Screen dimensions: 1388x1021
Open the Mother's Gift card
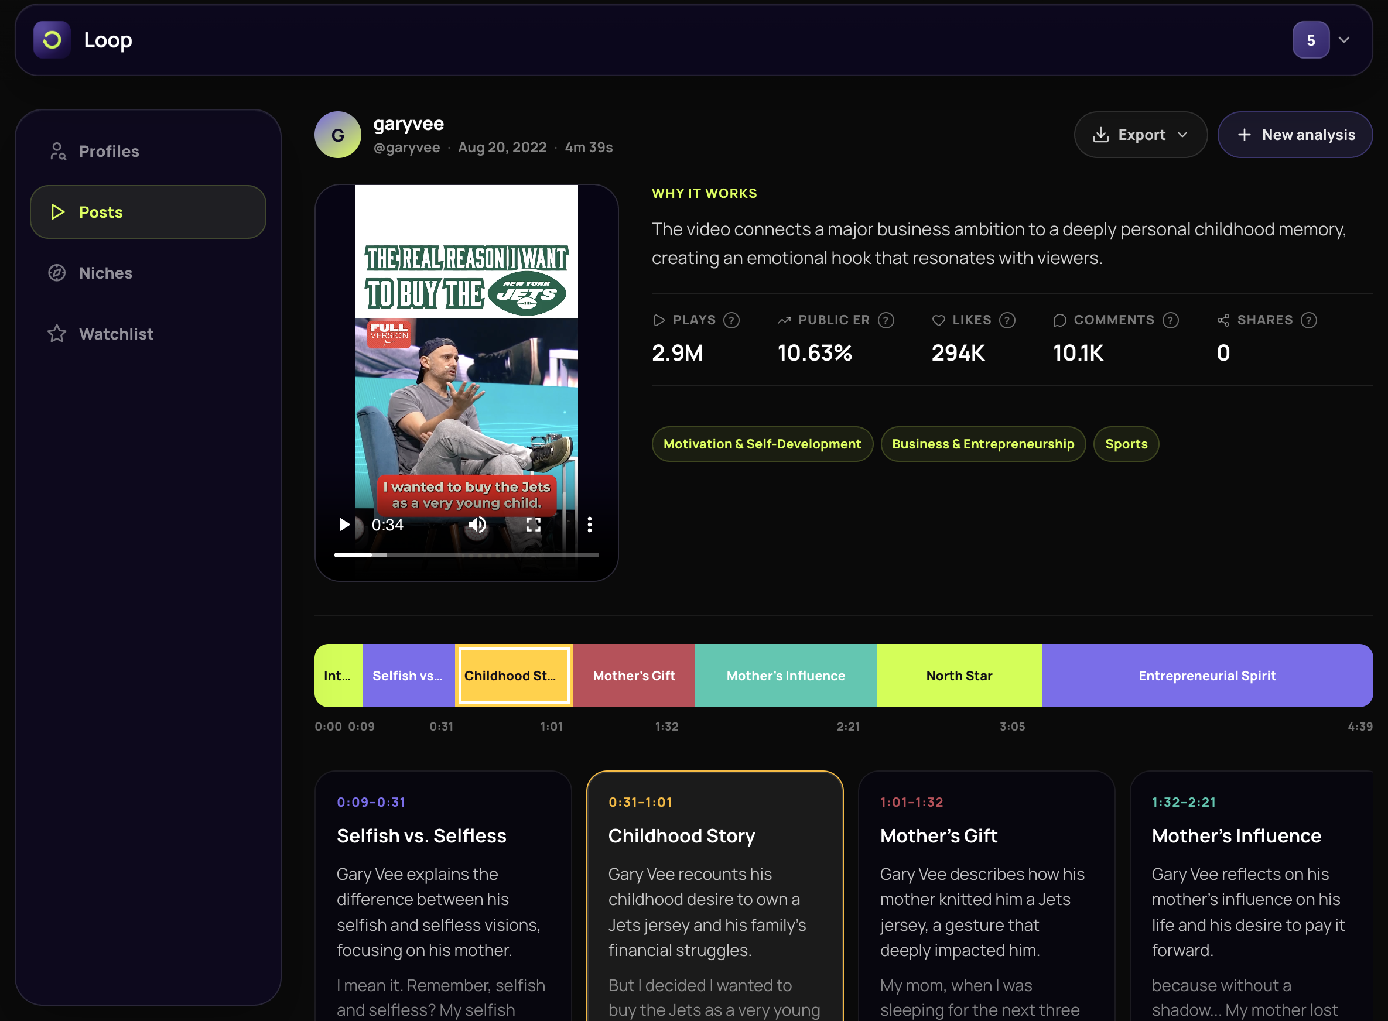click(x=986, y=896)
